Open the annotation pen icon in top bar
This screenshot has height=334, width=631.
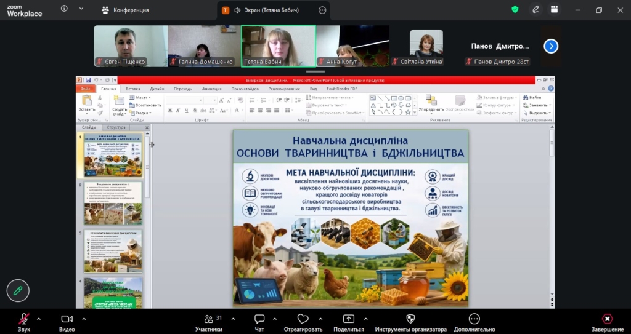[x=535, y=10]
